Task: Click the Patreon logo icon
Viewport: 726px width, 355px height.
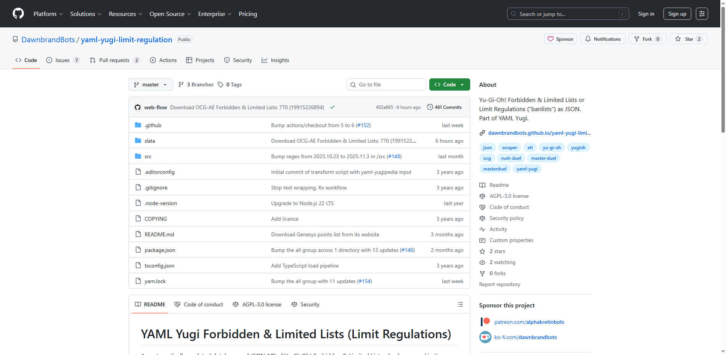Action: (x=485, y=322)
